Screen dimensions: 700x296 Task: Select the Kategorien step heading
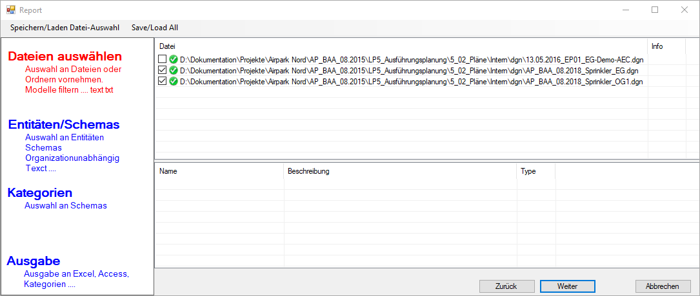coord(40,193)
